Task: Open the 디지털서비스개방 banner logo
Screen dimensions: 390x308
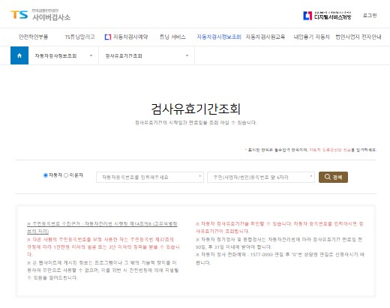Action: click(327, 16)
